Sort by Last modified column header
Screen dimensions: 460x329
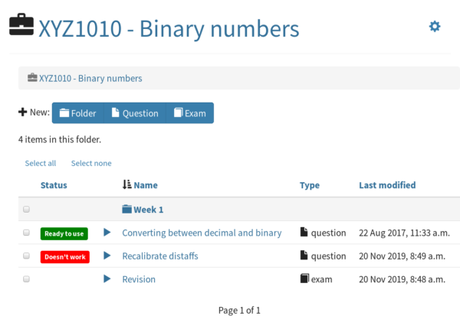click(x=387, y=185)
